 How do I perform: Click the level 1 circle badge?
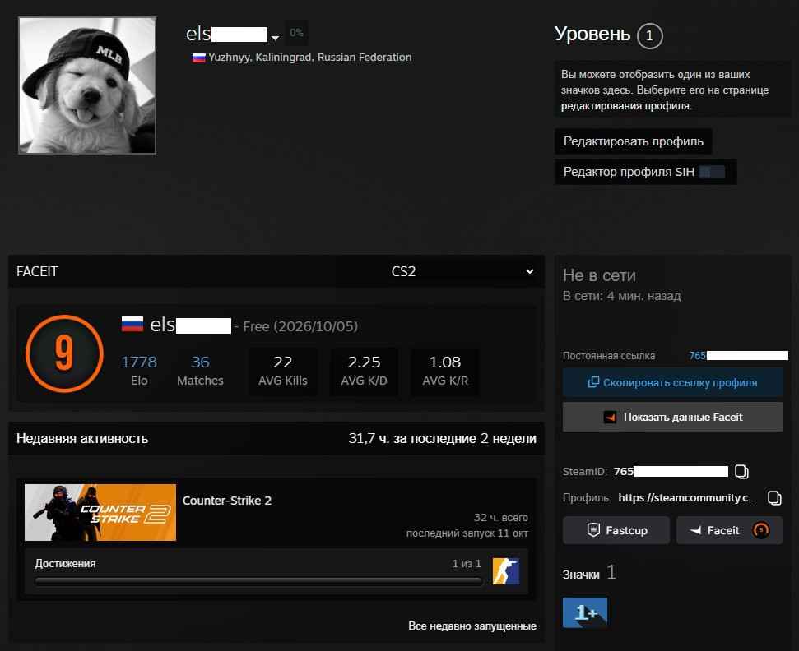click(x=649, y=35)
